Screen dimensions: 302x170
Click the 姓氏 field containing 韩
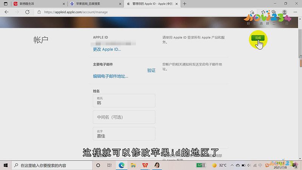[x=124, y=100]
